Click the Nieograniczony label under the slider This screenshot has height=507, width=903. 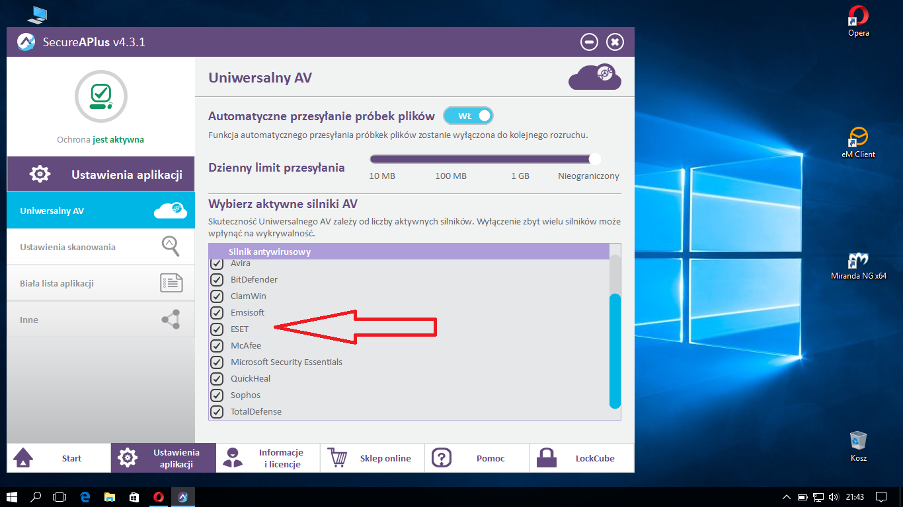pos(589,176)
